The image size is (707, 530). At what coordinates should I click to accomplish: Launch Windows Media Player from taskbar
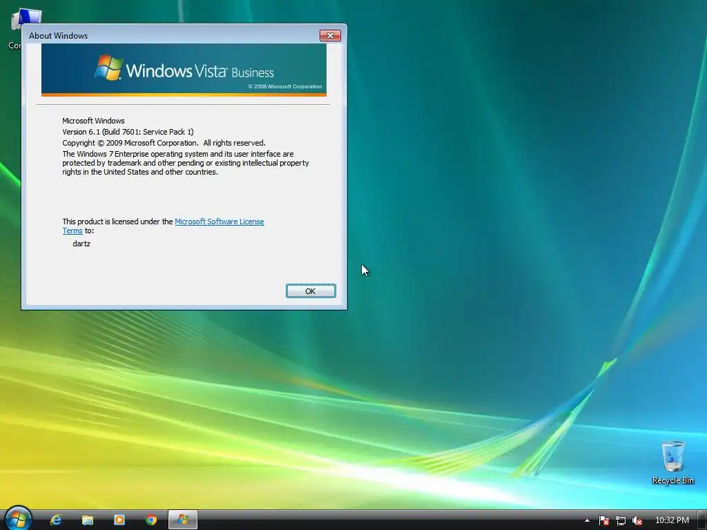click(x=119, y=520)
